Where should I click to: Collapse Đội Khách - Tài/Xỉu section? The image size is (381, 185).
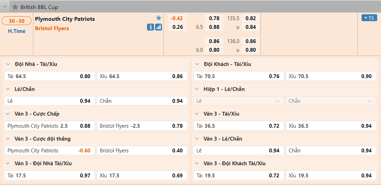click(x=197, y=64)
